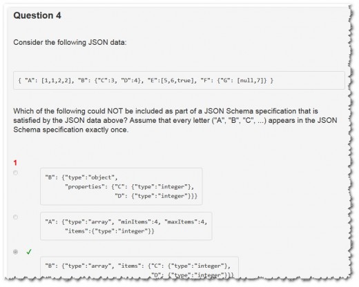The image size is (359, 287).
Task: Click the green checkmark icon
Action: (29, 252)
